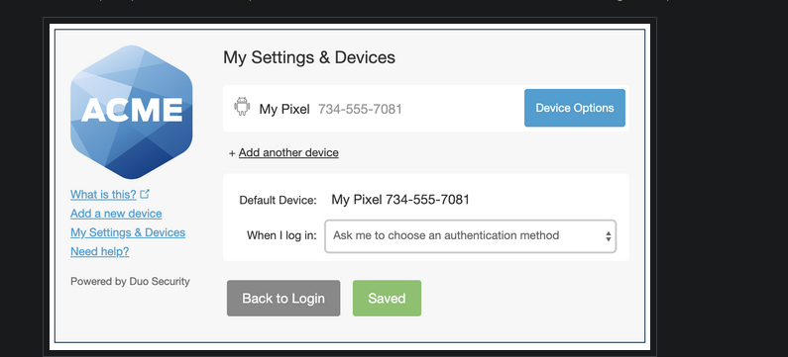Image resolution: width=788 pixels, height=357 pixels.
Task: Click the Android icon next to My Pixel
Action: 242,106
